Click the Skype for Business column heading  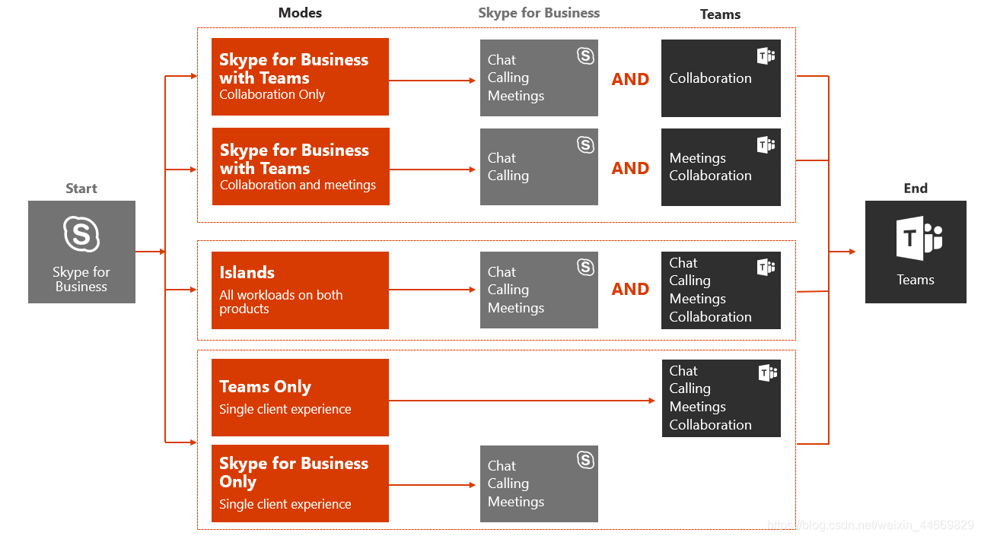click(539, 13)
